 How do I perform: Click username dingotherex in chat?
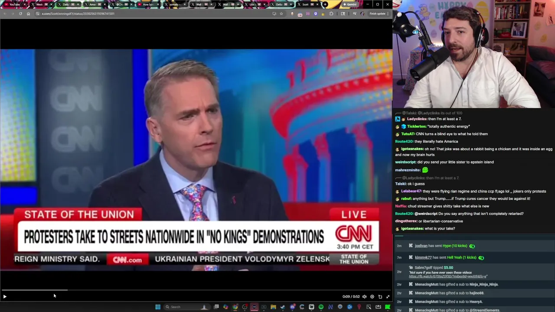tap(406, 221)
